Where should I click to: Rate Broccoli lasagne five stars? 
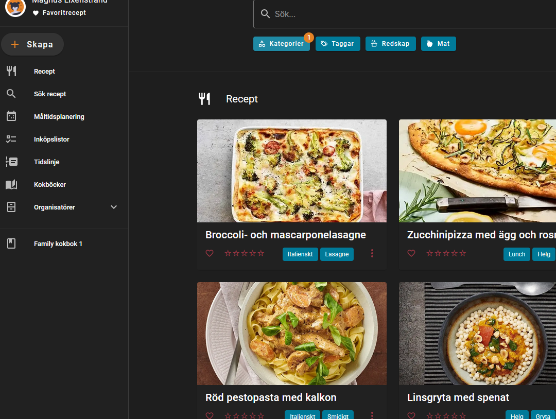[x=261, y=253]
